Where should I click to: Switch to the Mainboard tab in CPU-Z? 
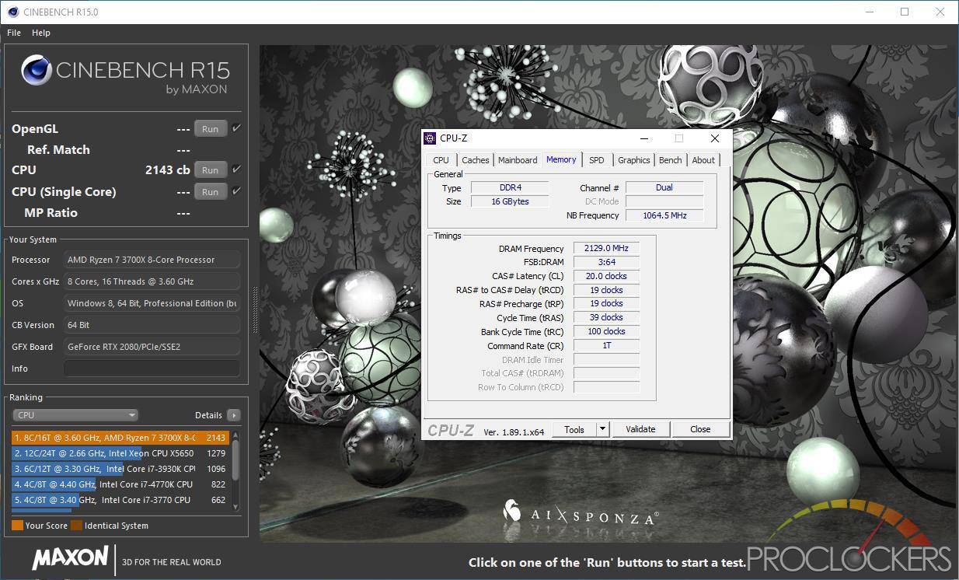518,160
